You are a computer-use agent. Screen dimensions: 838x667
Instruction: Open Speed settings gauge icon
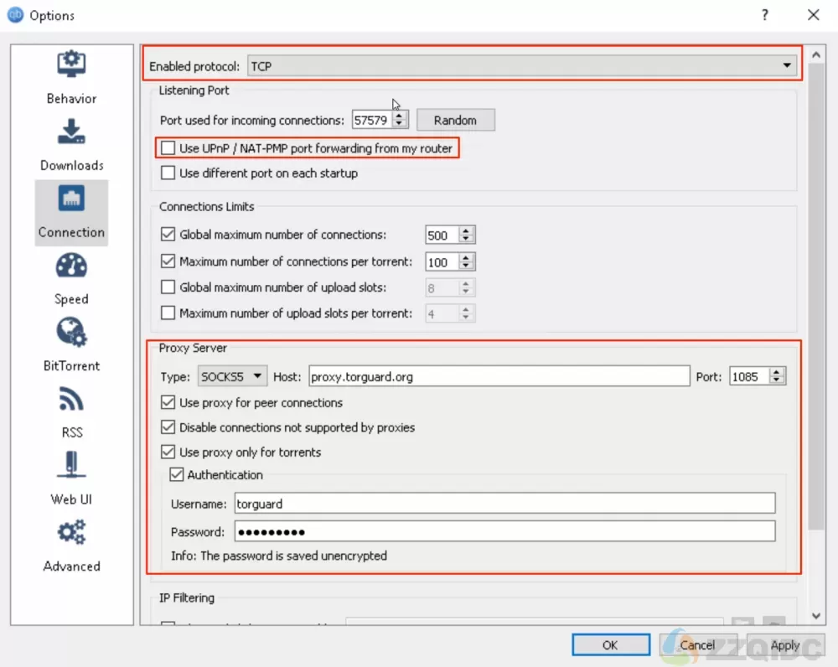pos(71,266)
